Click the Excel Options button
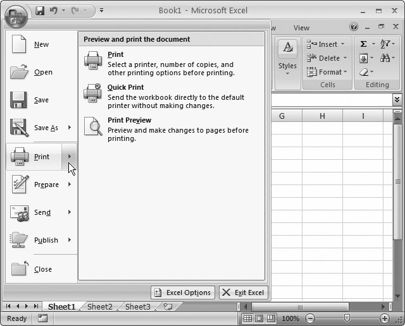The width and height of the screenshot is (405, 326). coord(182,293)
